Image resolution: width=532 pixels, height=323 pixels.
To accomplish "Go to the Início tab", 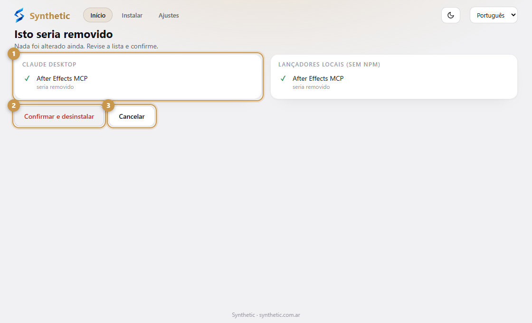I will pos(98,15).
